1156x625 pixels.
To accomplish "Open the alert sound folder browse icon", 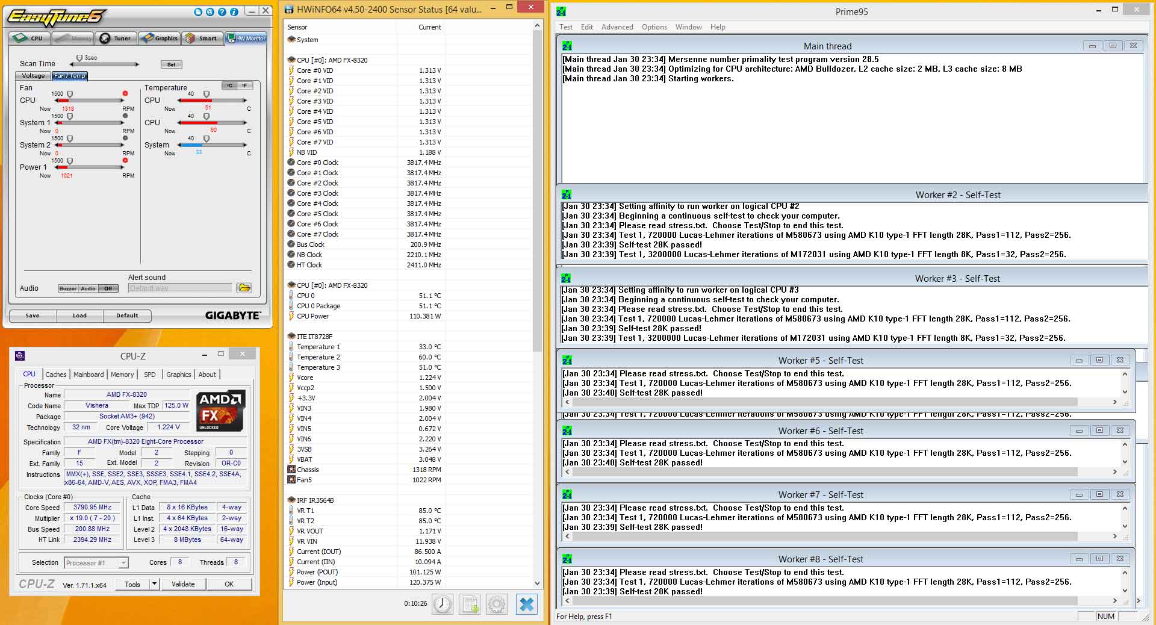I will (244, 288).
